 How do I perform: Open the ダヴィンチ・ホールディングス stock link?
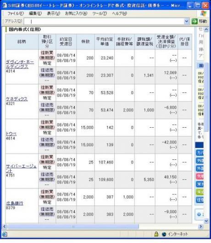pyautogui.click(x=20, y=64)
